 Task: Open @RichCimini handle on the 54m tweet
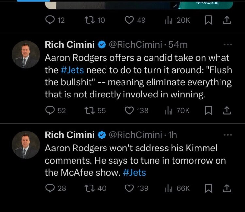click(x=135, y=44)
